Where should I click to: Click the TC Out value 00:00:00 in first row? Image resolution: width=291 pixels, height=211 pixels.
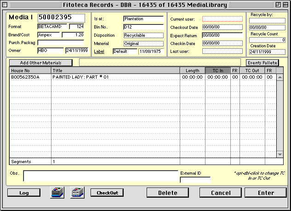tap(252, 77)
